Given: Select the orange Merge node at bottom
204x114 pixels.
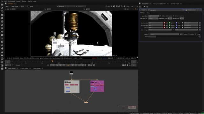Looking at the screenshot, I should point(86,102).
